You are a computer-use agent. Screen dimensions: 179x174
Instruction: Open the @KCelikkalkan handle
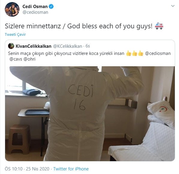click(x=67, y=46)
